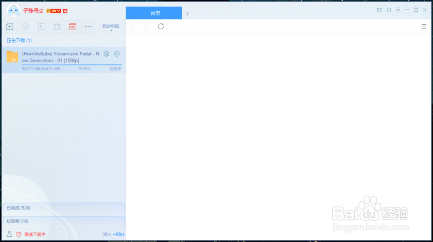Switch to the 首页 tab
This screenshot has width=433, height=242.
[x=154, y=13]
